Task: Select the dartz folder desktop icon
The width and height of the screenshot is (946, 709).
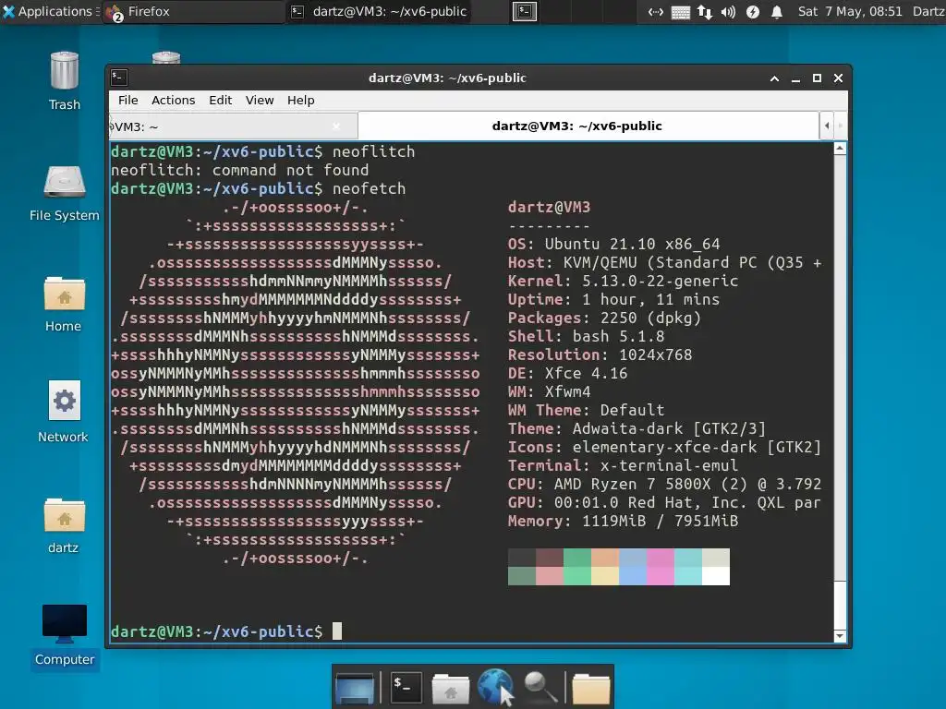Action: 64,525
